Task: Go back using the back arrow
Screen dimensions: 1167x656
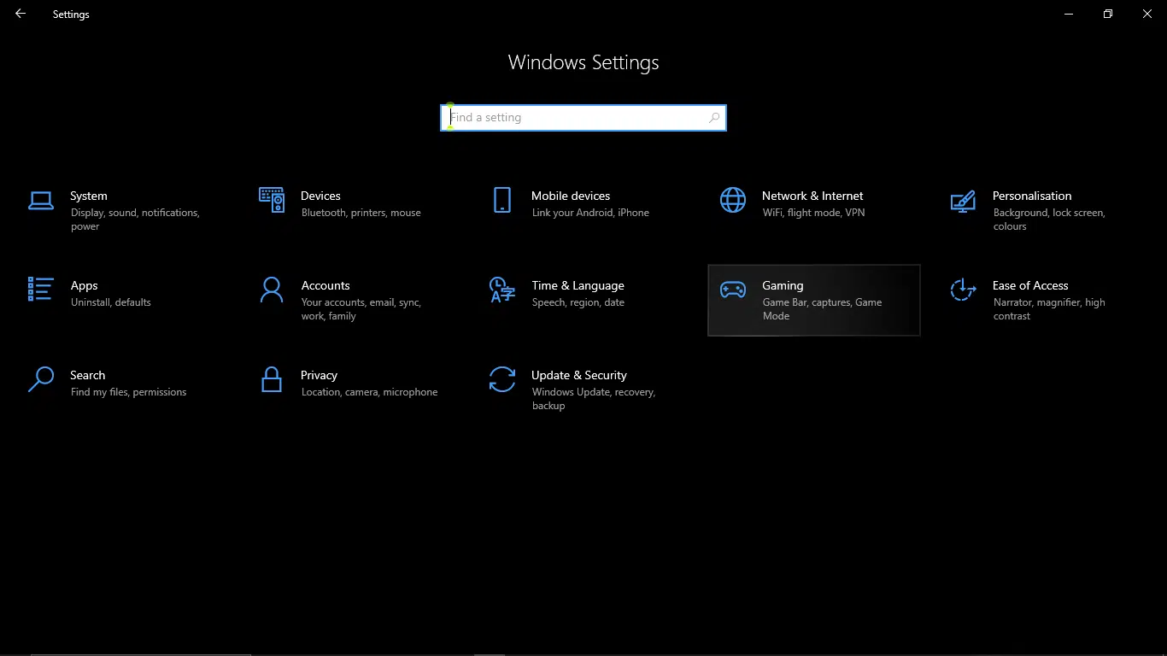Action: (21, 14)
